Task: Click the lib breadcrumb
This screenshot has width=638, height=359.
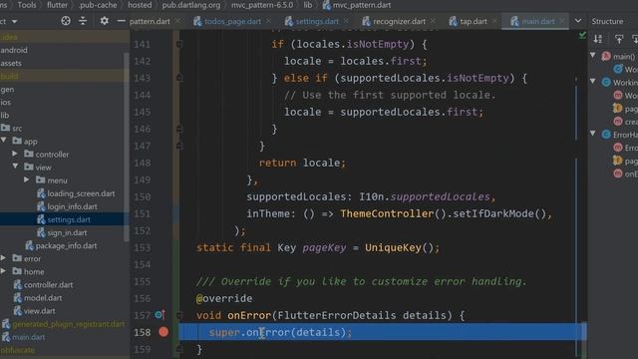Action: coord(308,5)
